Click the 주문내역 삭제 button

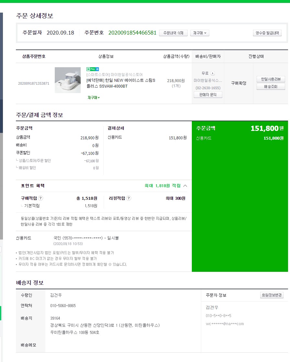pyautogui.click(x=173, y=33)
